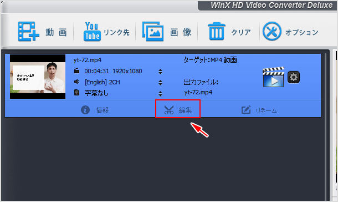The height and width of the screenshot is (202, 338).
Task: Open the wrench options icon
Action: point(272,31)
